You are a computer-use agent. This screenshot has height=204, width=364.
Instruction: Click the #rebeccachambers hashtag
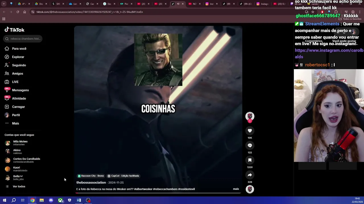[x=165, y=189]
